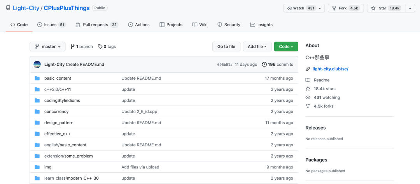The height and width of the screenshot is (184, 420).
Task: Click the folder icon for english/basic_content
Action: coord(37,145)
